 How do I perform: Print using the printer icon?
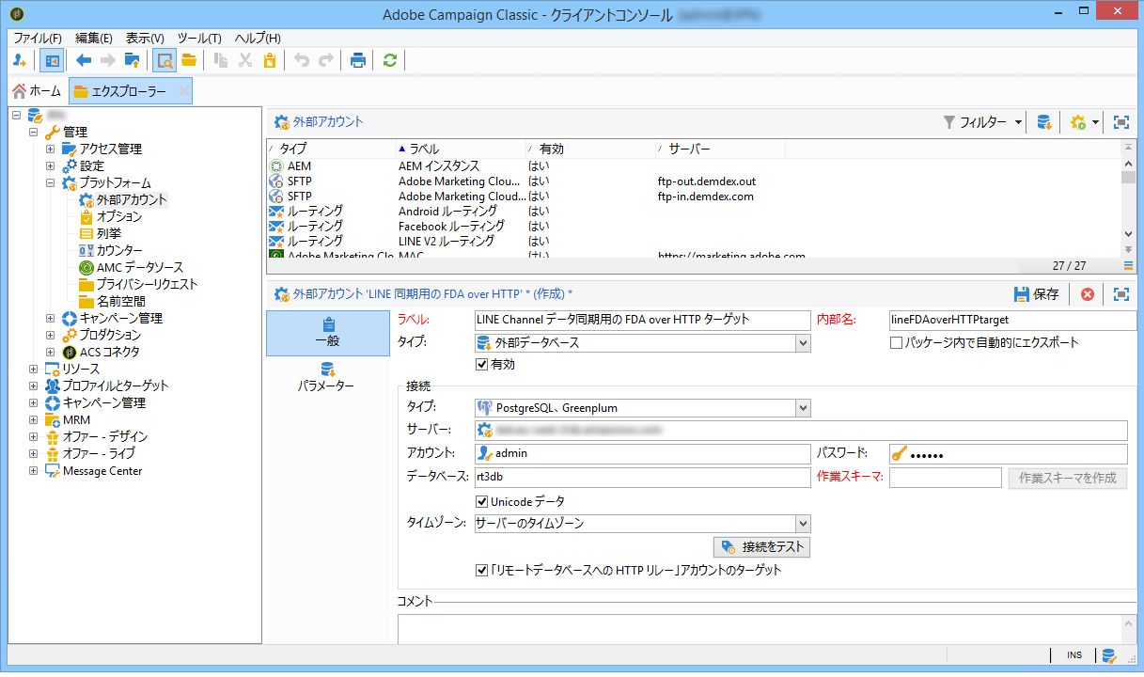coord(358,60)
